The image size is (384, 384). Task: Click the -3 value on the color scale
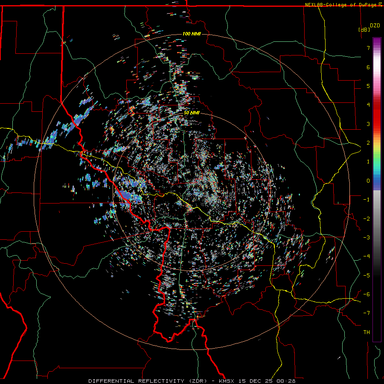[367, 238]
